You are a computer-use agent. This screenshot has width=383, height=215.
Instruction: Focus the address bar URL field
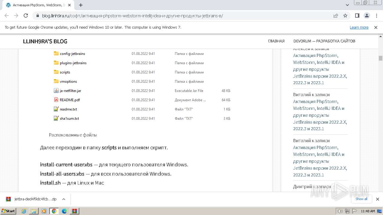point(186,16)
